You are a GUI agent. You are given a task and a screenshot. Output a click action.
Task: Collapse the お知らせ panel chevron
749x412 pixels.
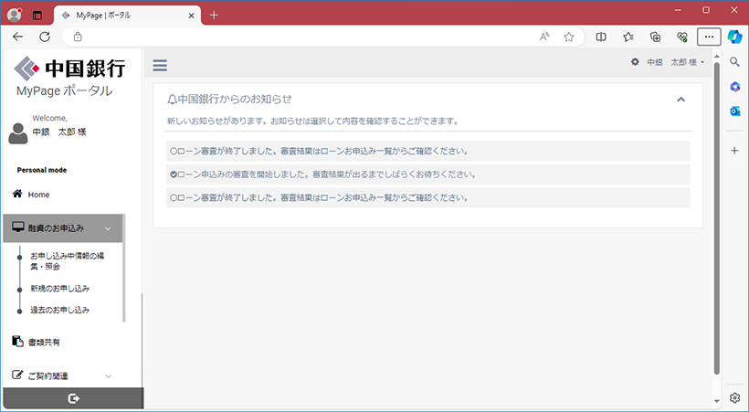click(680, 99)
